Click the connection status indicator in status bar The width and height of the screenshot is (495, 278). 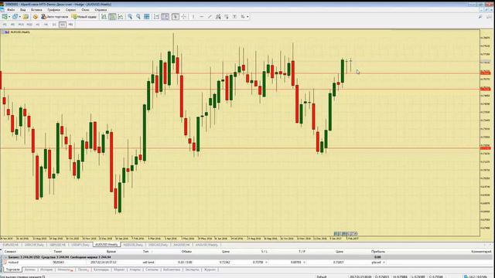(x=476, y=276)
